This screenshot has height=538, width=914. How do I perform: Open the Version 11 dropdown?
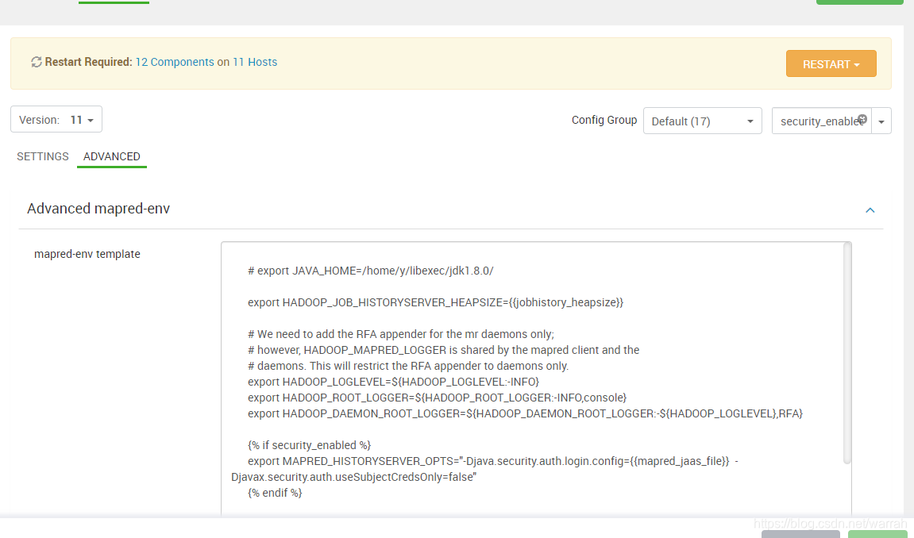pos(56,119)
